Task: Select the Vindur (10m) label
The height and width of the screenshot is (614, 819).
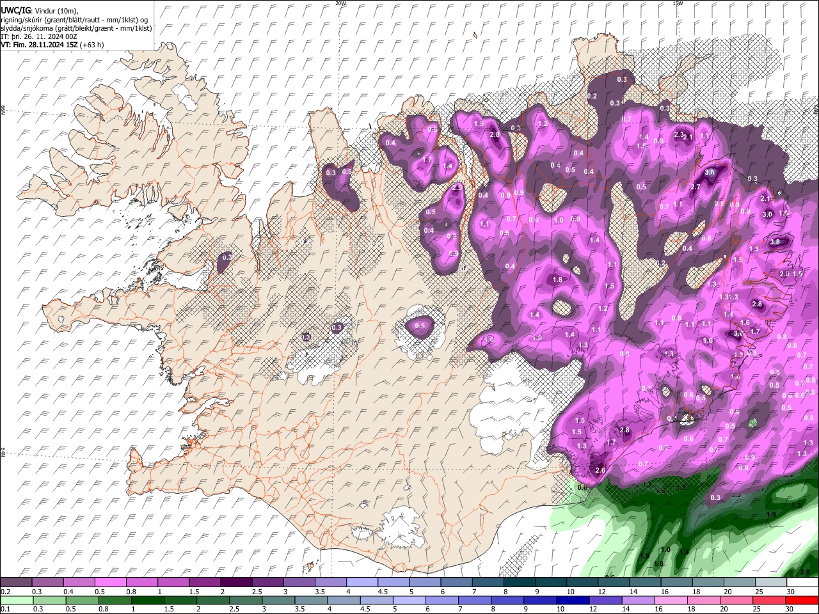Action: pos(56,11)
